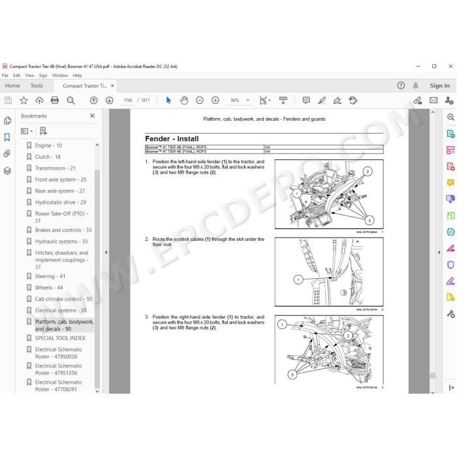Open notifications bell icon
457x457 pixels.
pyautogui.click(x=416, y=86)
